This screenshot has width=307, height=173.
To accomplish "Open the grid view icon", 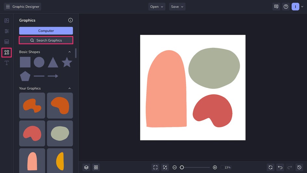I will [x=96, y=167].
